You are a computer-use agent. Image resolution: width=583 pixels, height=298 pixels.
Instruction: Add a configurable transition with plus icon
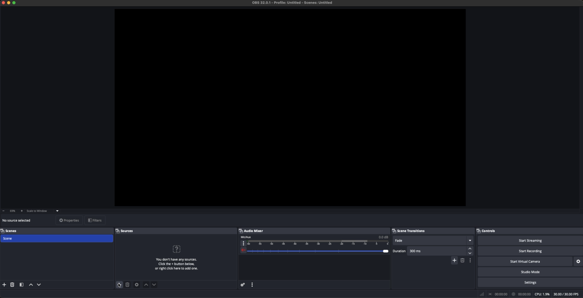point(454,260)
